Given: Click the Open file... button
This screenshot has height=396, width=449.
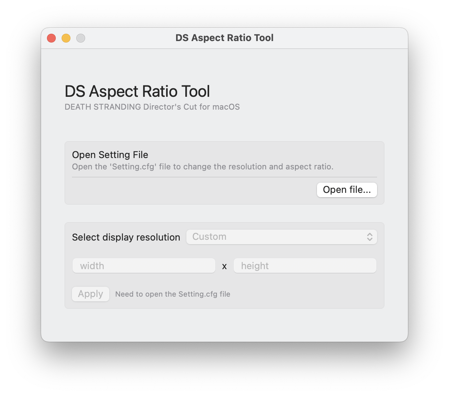Looking at the screenshot, I should tap(347, 190).
